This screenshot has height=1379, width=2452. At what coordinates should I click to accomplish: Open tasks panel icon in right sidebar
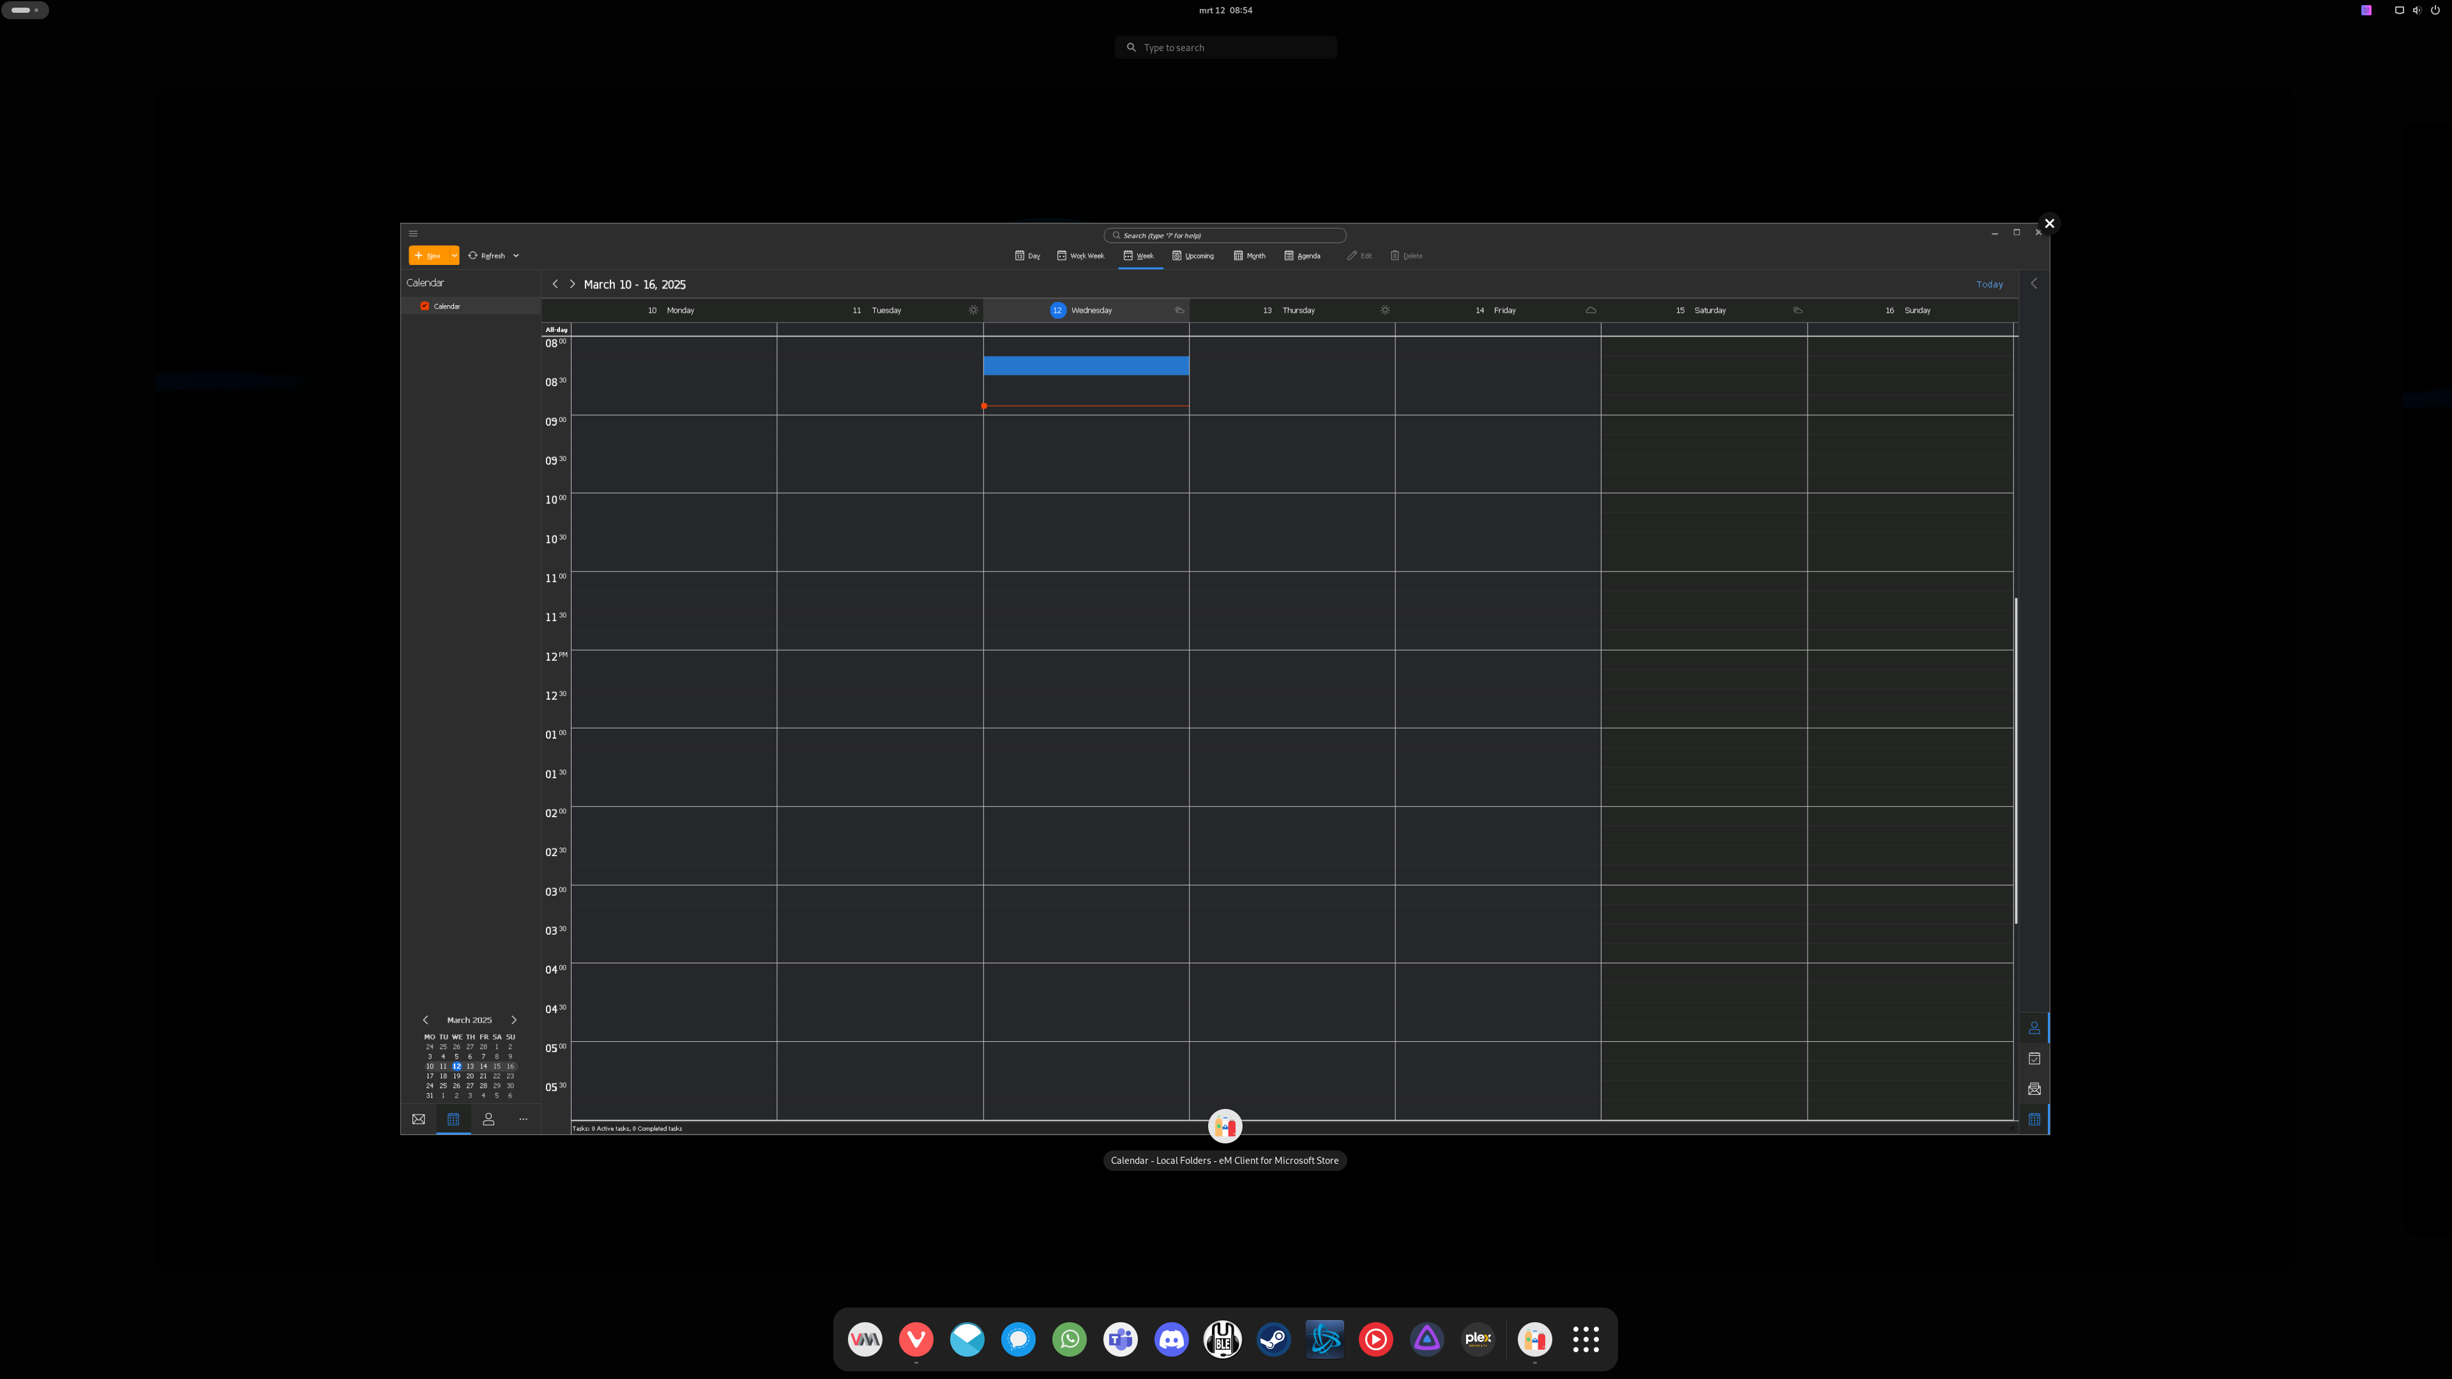pos(2034,1059)
